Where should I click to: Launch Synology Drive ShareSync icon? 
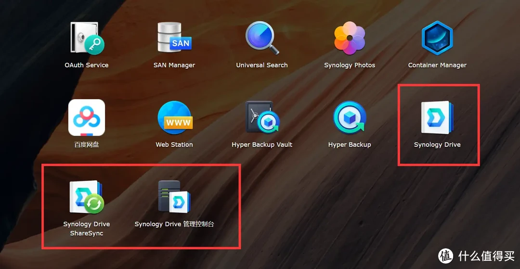(x=87, y=197)
